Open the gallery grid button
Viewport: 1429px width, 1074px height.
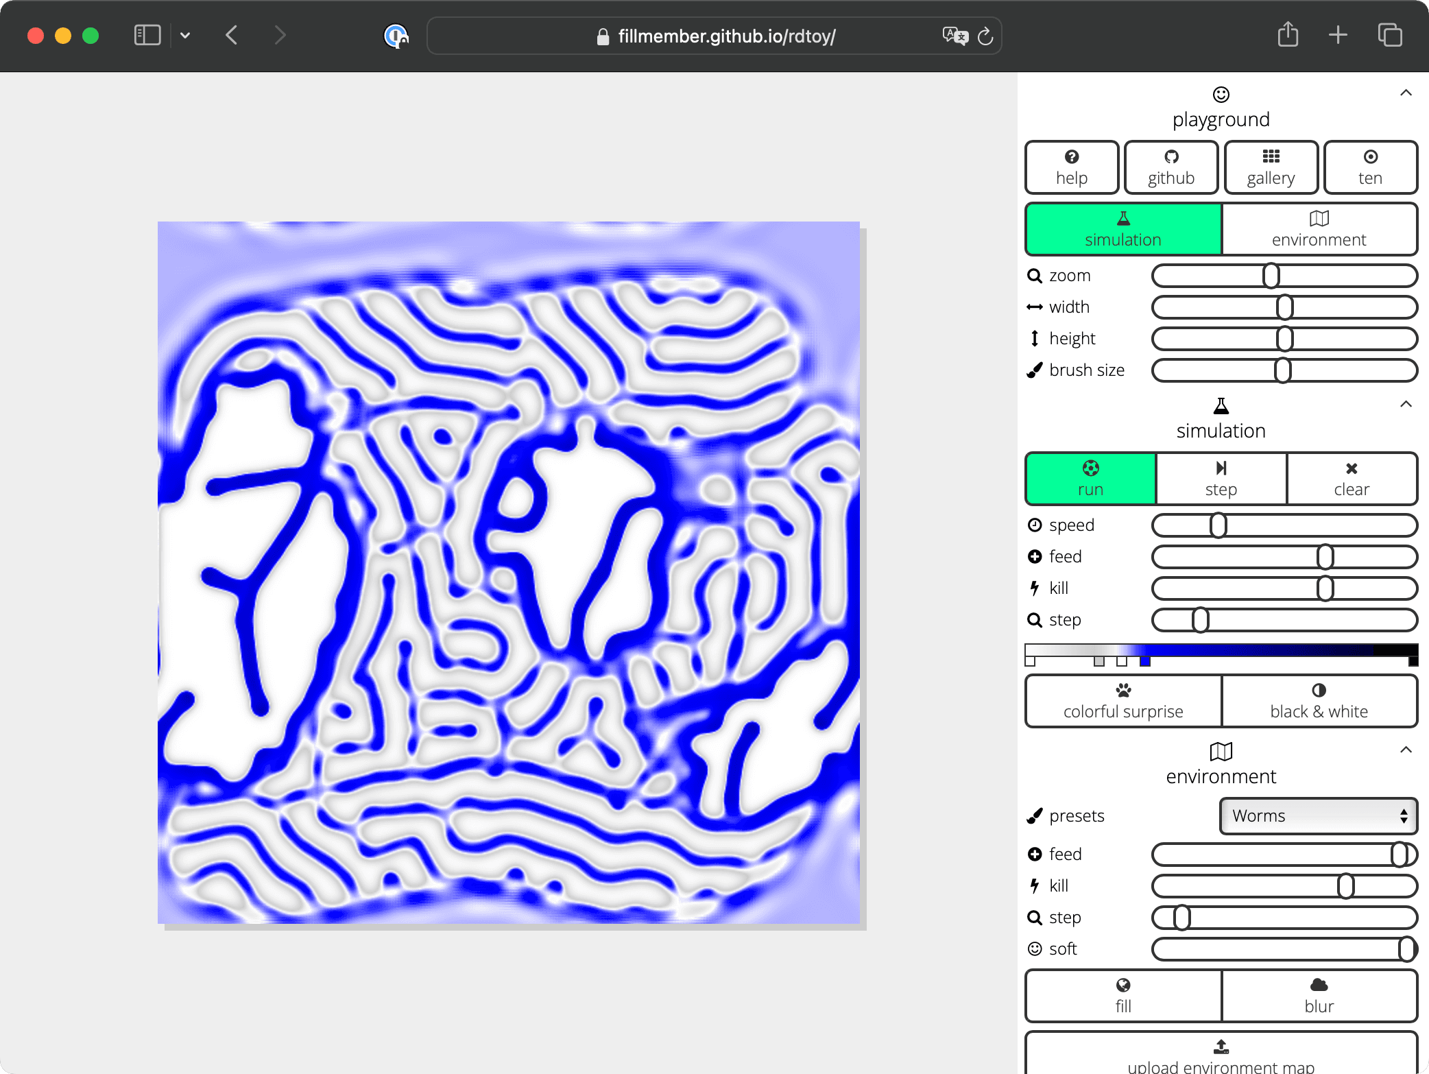(1271, 167)
